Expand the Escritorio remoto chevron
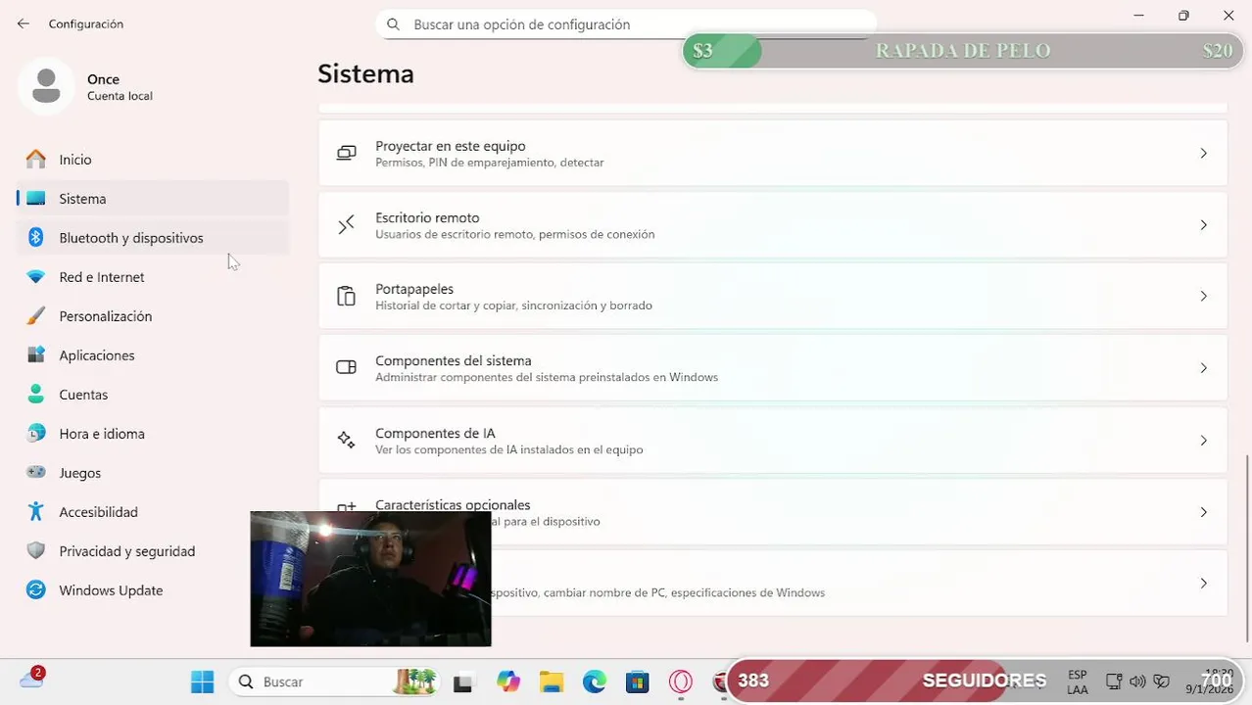 [x=1203, y=225]
